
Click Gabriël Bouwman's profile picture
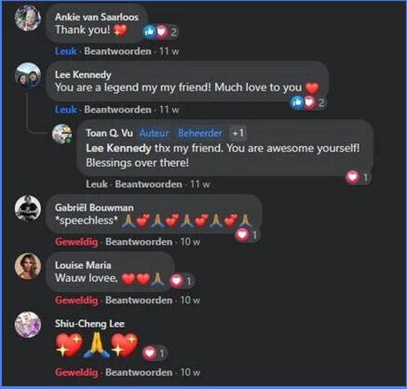coord(28,208)
